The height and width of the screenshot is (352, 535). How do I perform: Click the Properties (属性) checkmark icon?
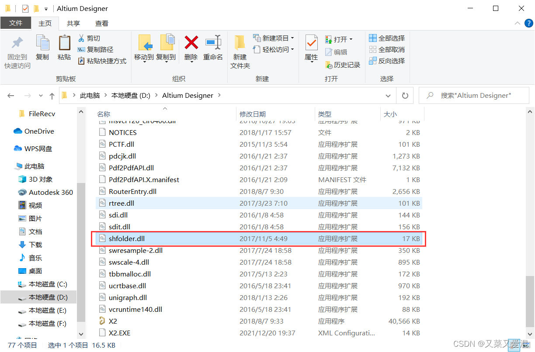pyautogui.click(x=311, y=43)
